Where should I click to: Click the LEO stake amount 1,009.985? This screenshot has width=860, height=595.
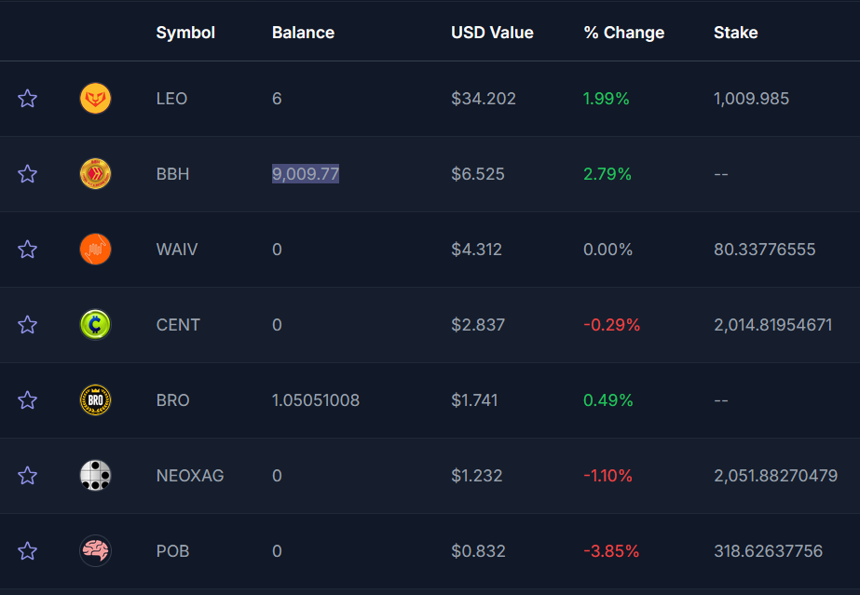click(x=751, y=99)
